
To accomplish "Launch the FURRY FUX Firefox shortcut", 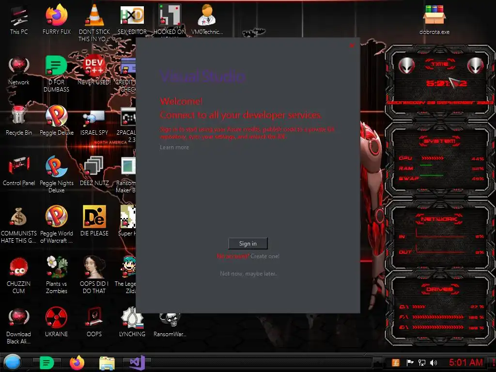I will [x=57, y=19].
